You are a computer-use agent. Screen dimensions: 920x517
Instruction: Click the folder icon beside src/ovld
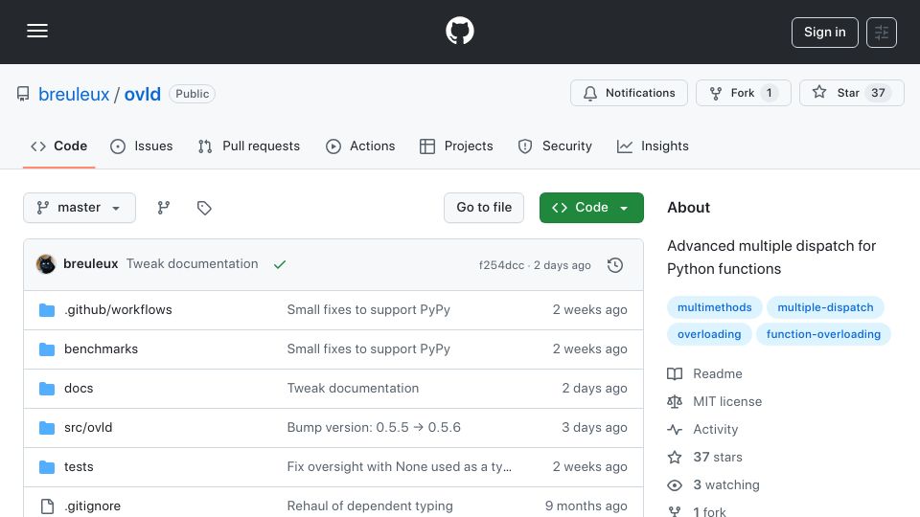(47, 428)
